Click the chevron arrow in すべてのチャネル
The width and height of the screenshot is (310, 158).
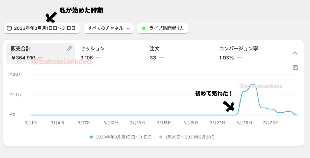[128, 29]
